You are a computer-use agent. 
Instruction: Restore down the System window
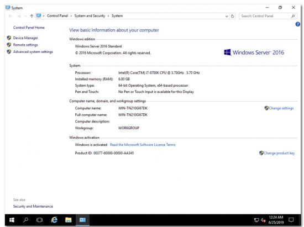tap(280, 8)
